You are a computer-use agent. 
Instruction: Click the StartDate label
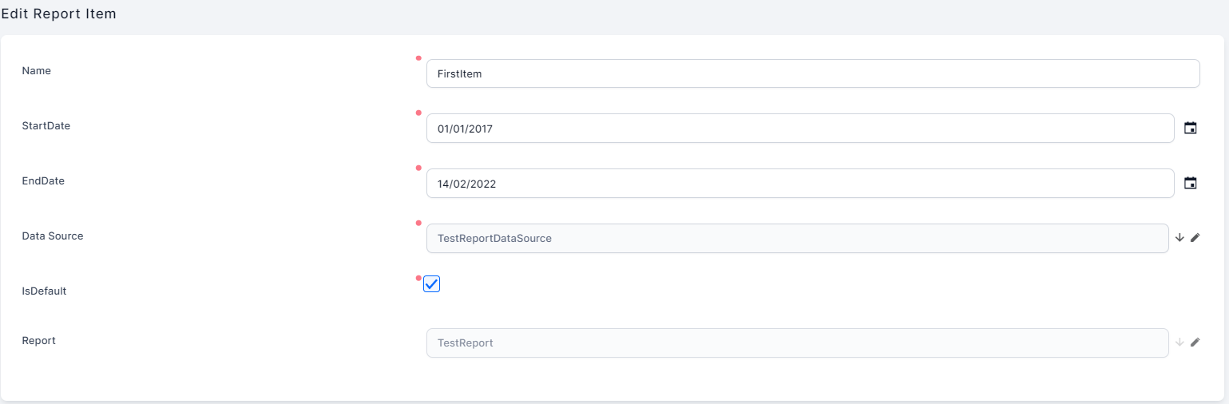pos(46,125)
